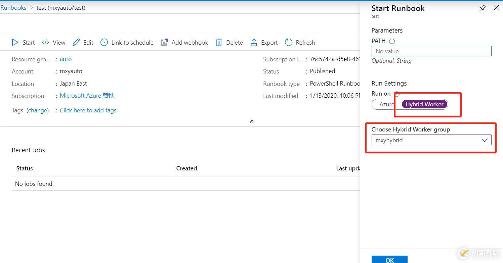Confirm with the OK button
Viewport: 503px width, 263px height.
(389, 259)
